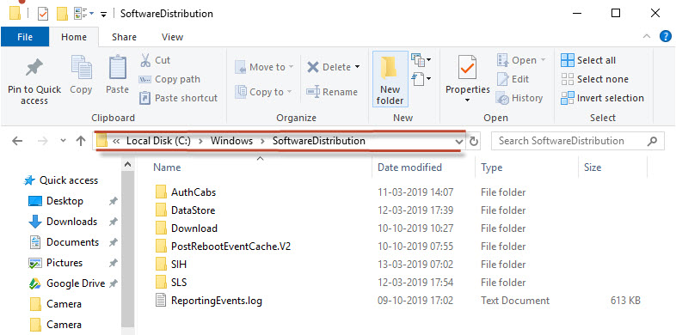The width and height of the screenshot is (676, 335).
Task: Select Quick access in navigation pane
Action: (x=61, y=180)
